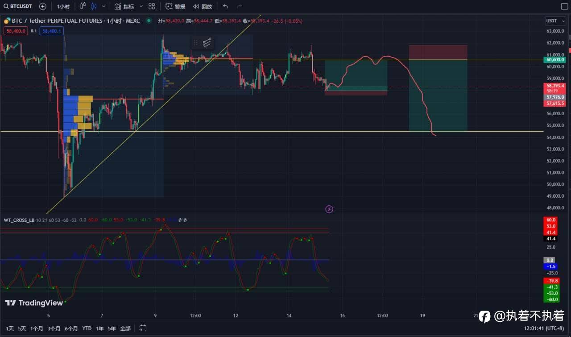The height and width of the screenshot is (337, 571).
Task: Select the WT_CROSS_LB indicator legend
Action: click(x=19, y=220)
